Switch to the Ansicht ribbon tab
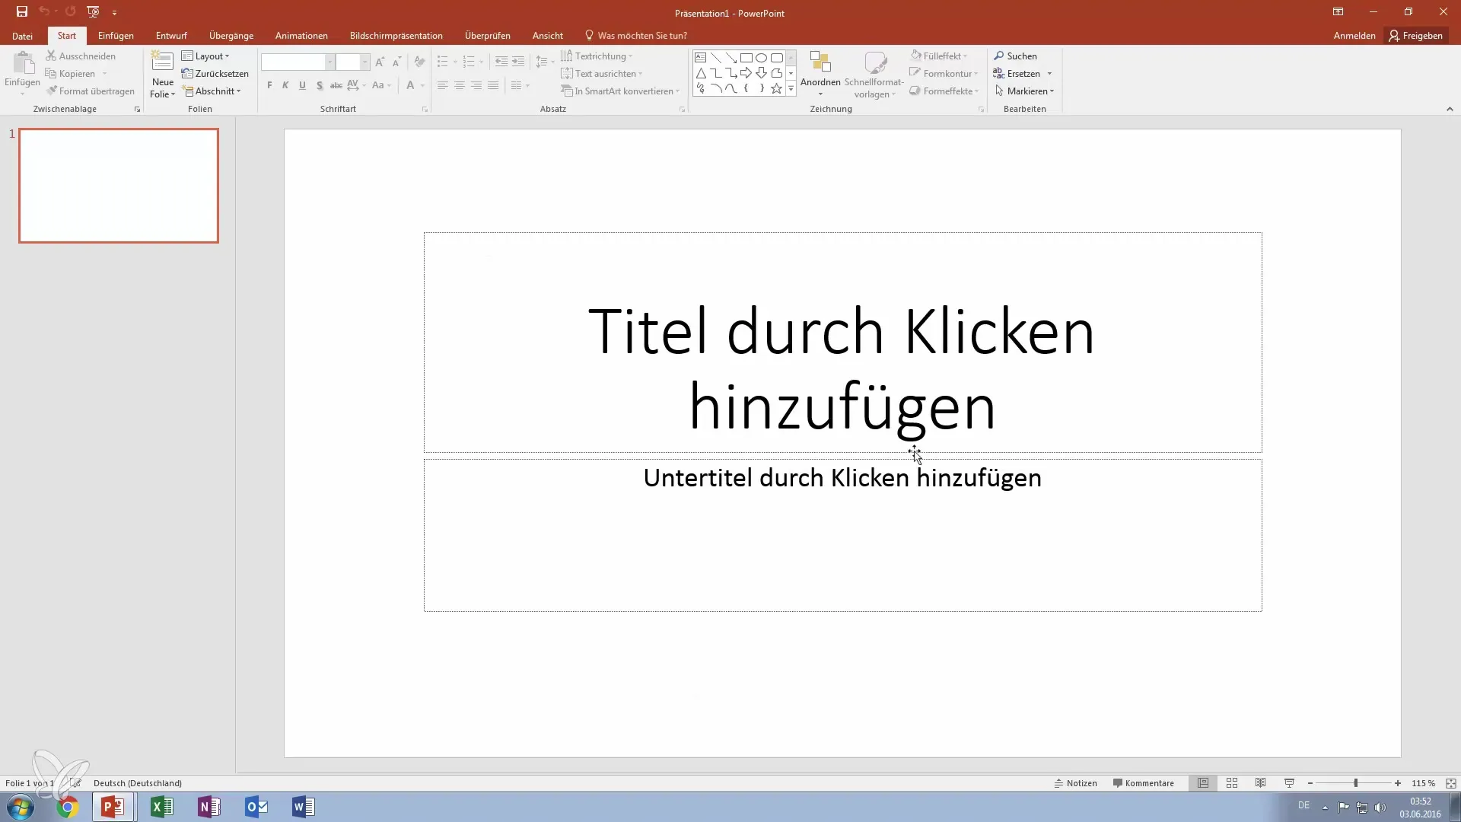 coord(548,36)
